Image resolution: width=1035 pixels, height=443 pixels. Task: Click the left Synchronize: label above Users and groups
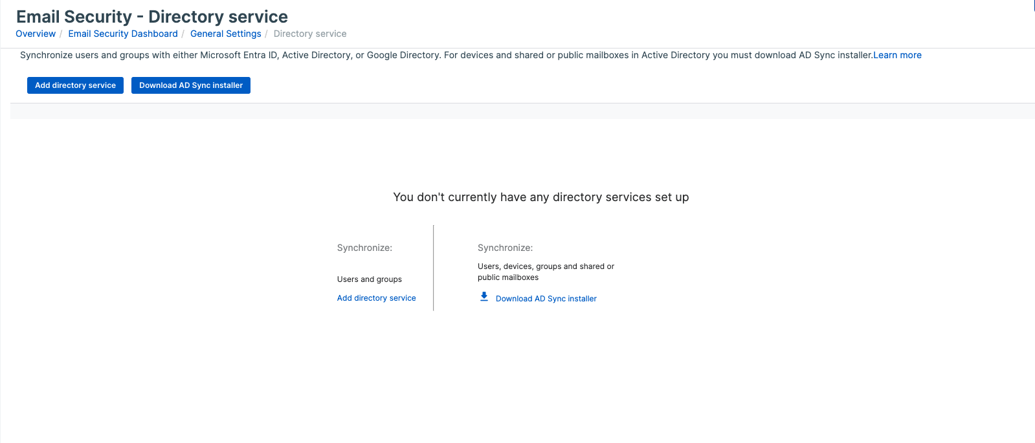(x=364, y=248)
